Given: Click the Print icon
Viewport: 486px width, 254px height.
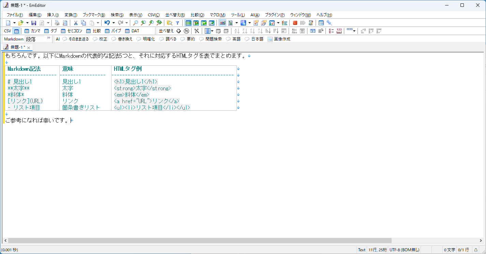Looking at the screenshot, I should point(57,23).
